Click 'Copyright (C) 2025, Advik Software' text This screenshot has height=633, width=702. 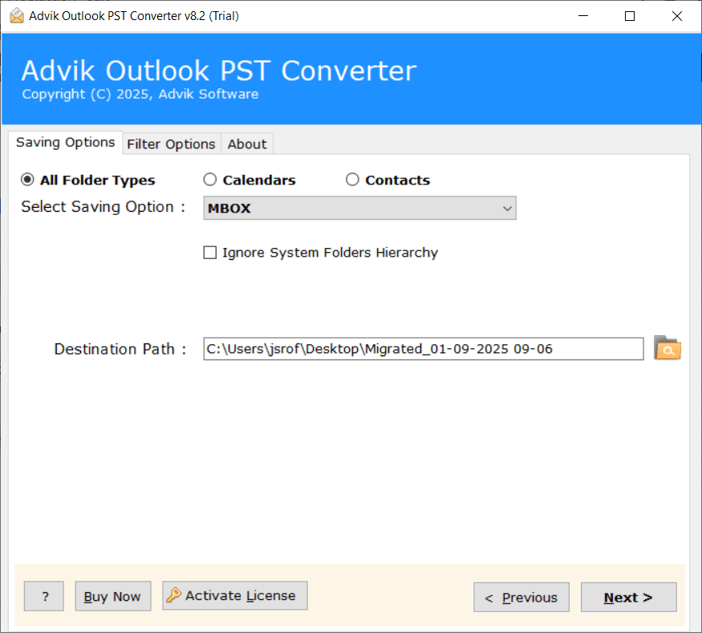coord(140,95)
